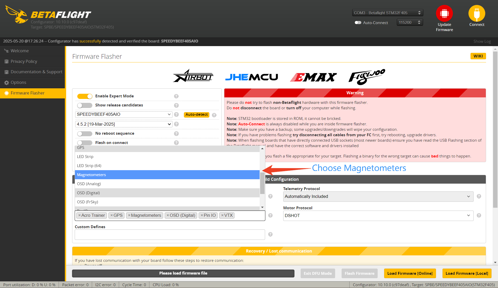
Task: Disable Expert Mode toggle
Action: [85, 96]
